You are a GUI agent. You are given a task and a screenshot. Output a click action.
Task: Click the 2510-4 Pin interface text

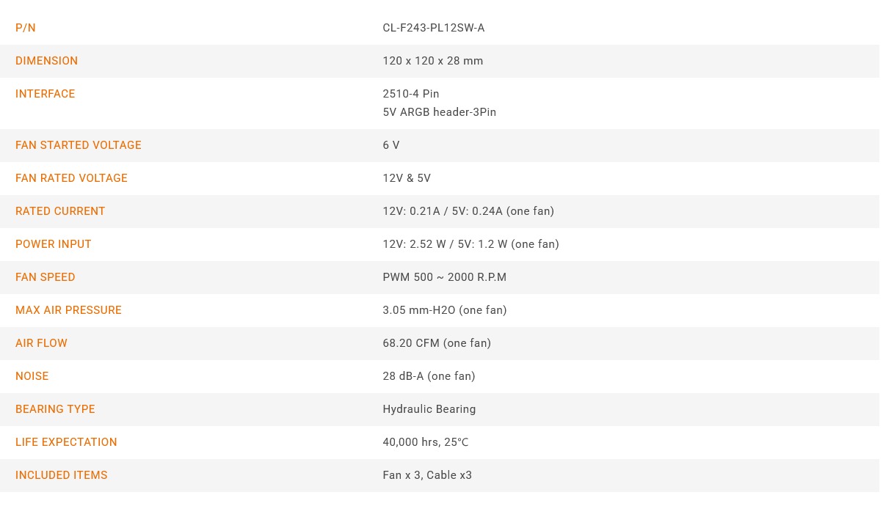point(411,94)
